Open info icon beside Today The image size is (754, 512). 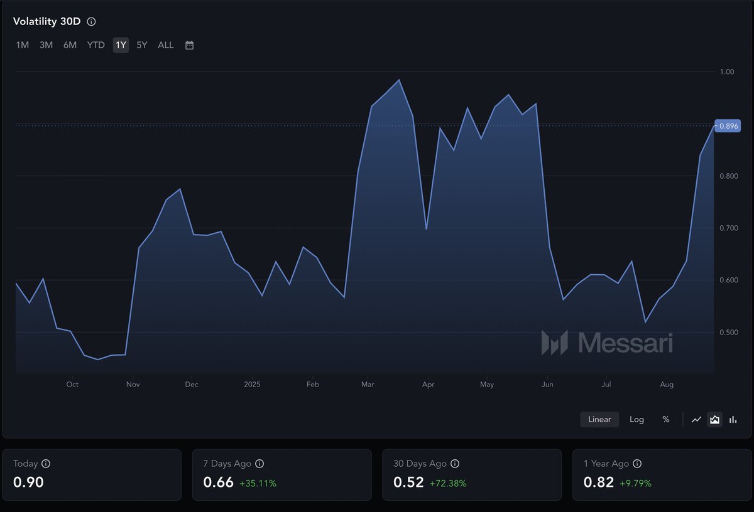click(46, 464)
